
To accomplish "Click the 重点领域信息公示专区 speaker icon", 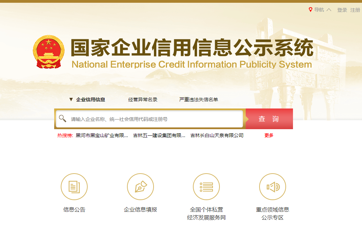I will tap(273, 187).
